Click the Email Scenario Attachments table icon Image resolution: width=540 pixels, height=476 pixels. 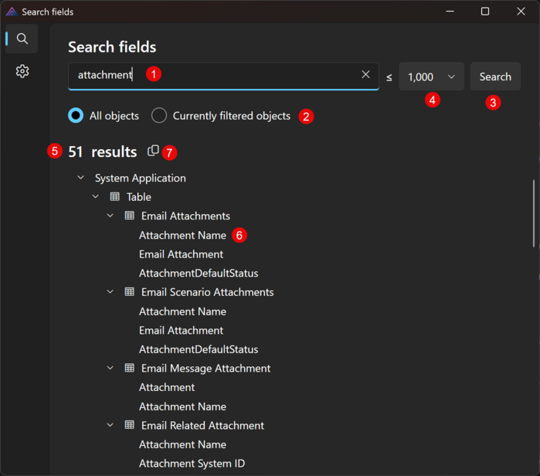point(129,292)
